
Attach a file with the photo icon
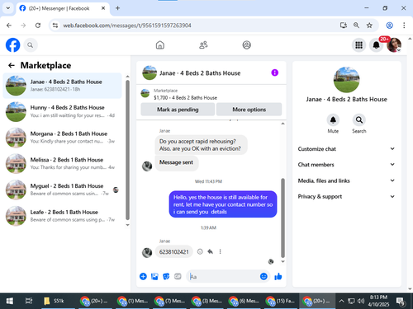click(x=154, y=276)
